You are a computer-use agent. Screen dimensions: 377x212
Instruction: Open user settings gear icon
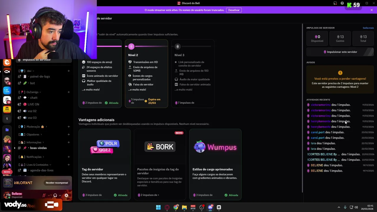click(66, 195)
